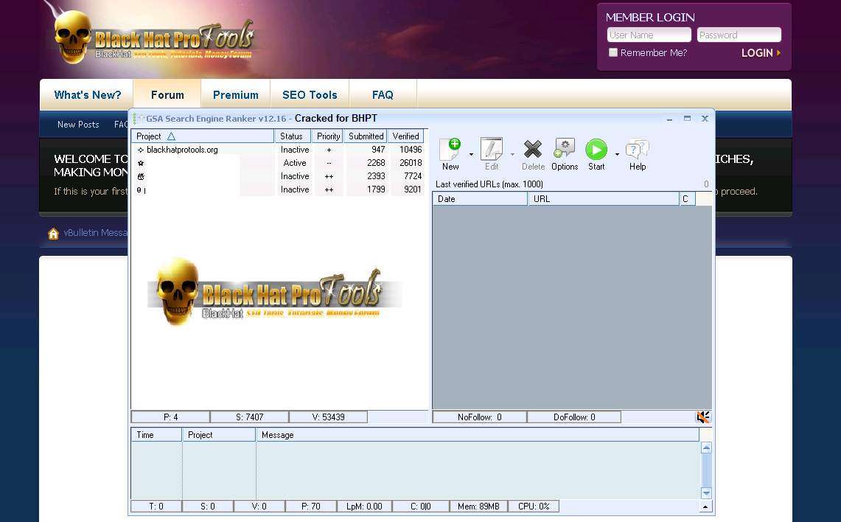Click the Status column header
Image resolution: width=841 pixels, height=522 pixels.
coord(293,136)
